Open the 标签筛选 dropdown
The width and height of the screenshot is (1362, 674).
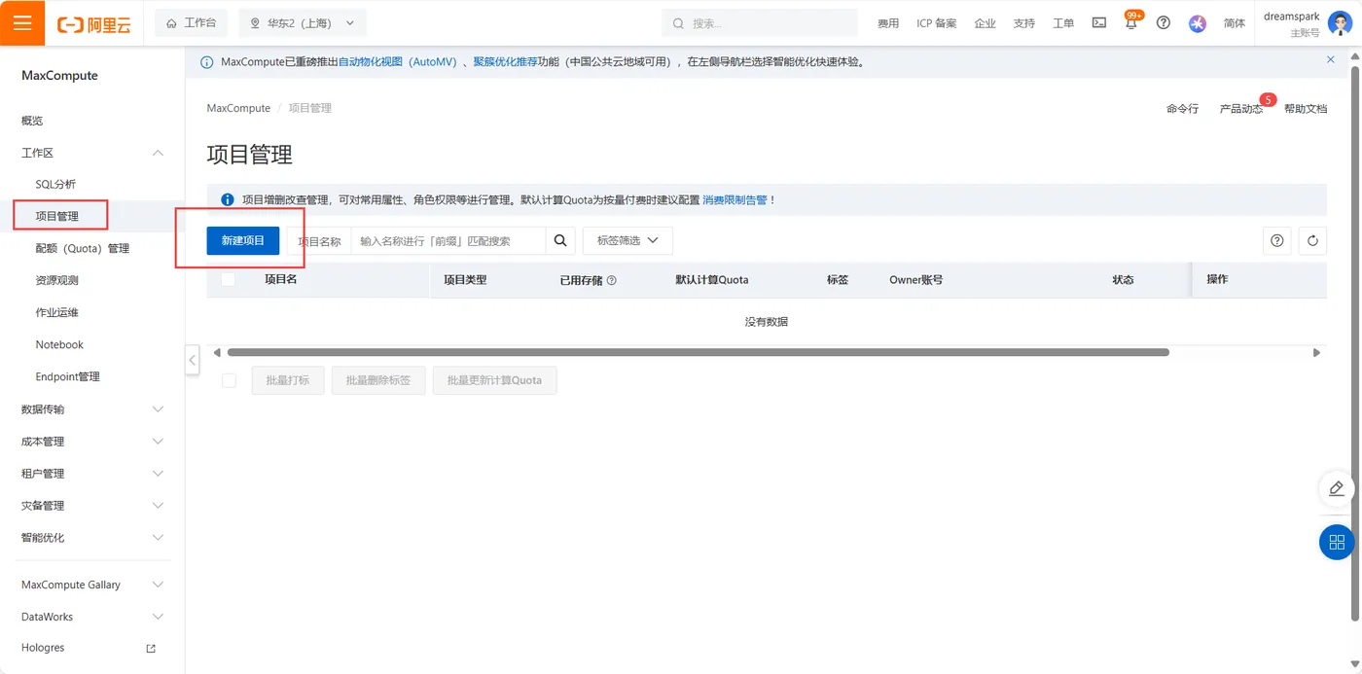[627, 240]
